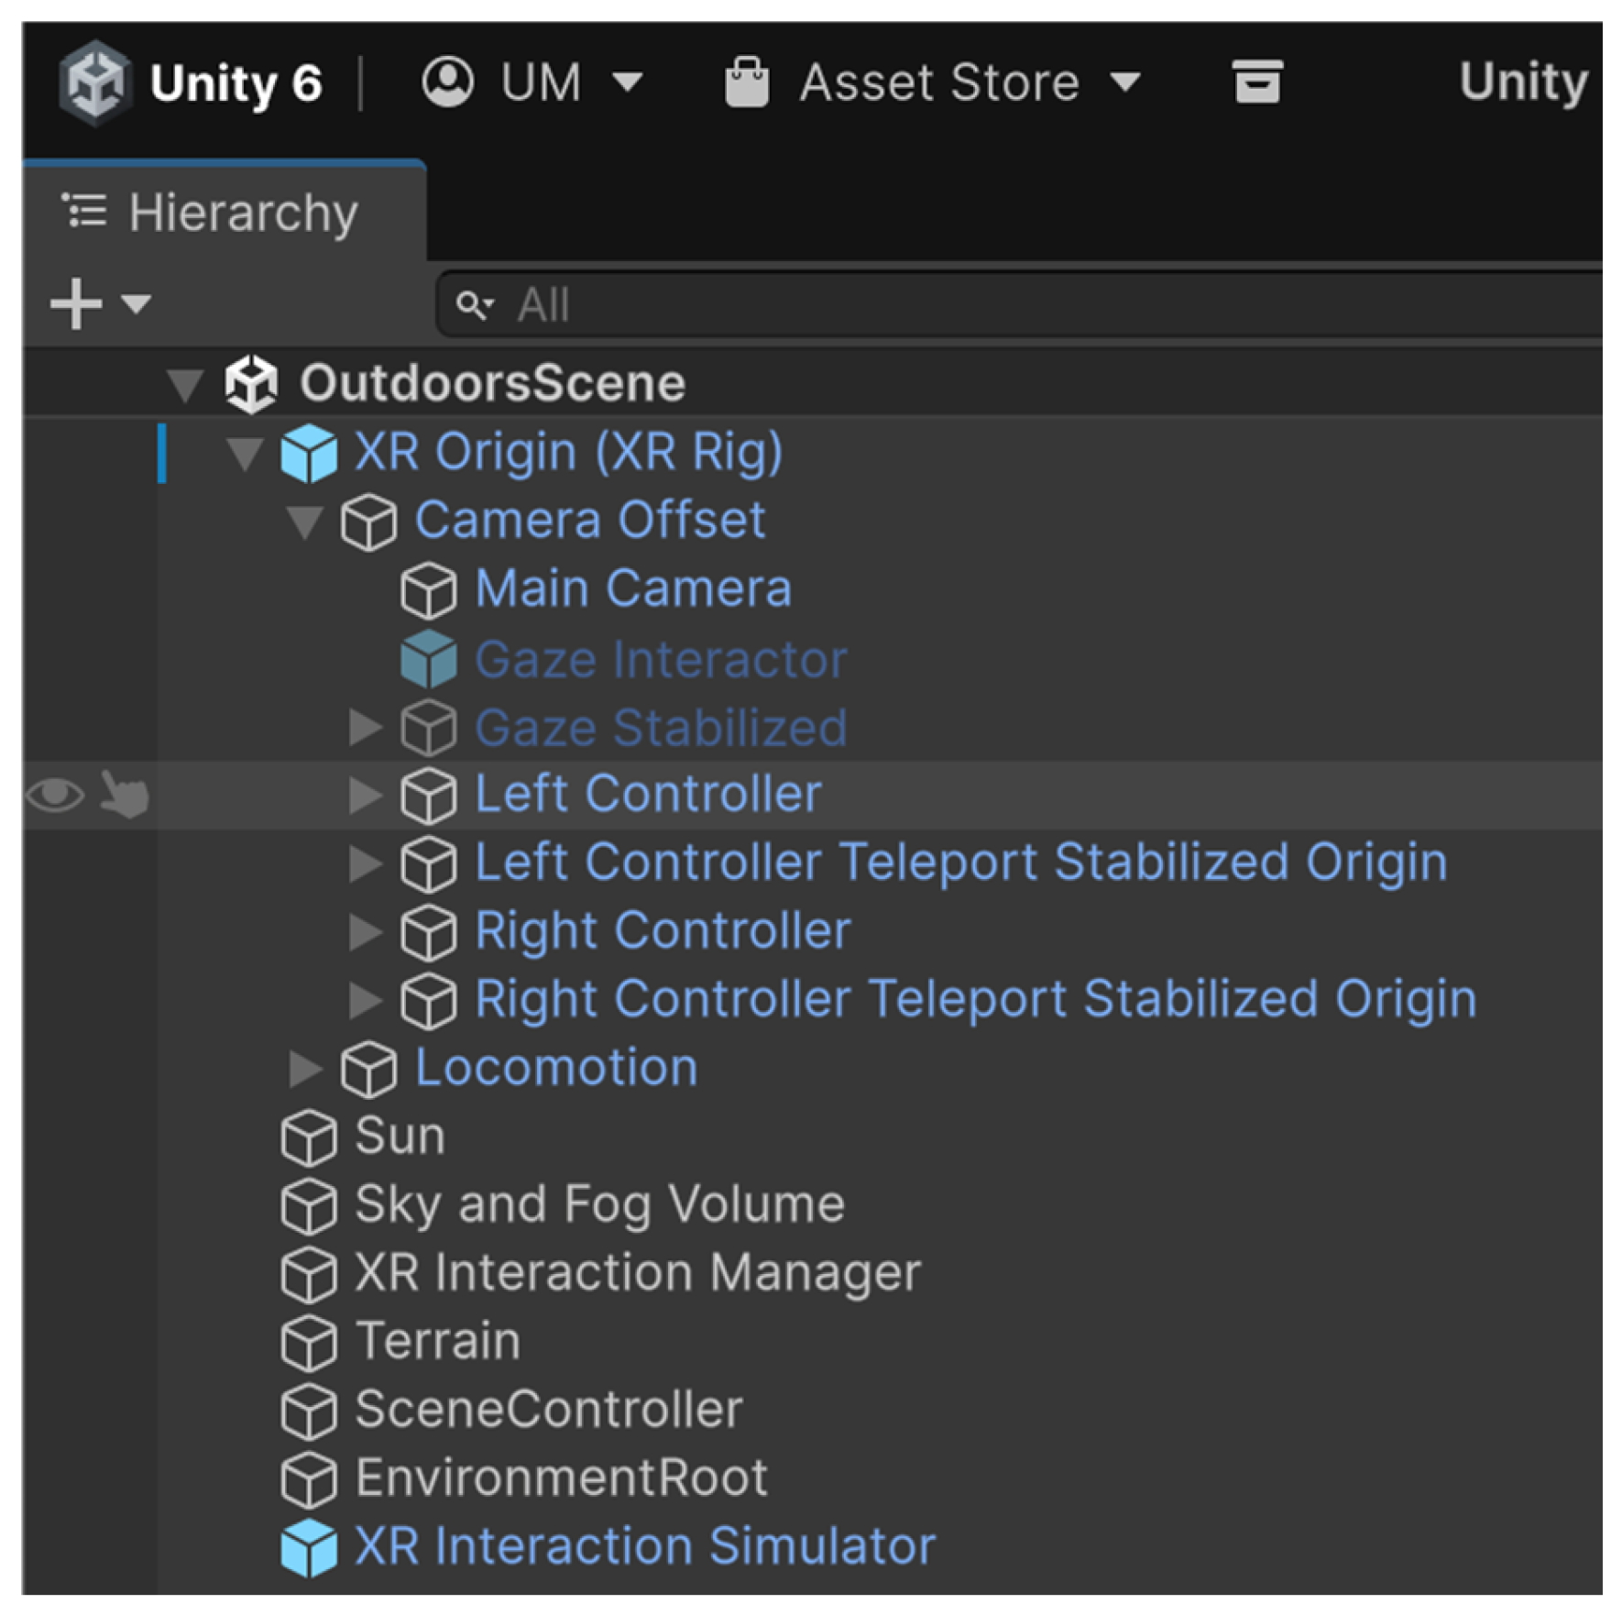
Task: Expand the Locomotion object
Action: (x=304, y=1068)
